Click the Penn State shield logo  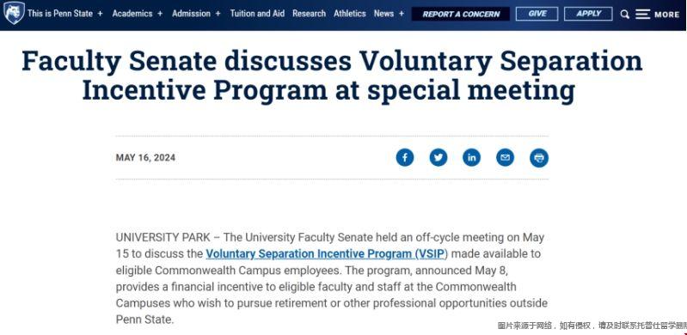click(14, 13)
